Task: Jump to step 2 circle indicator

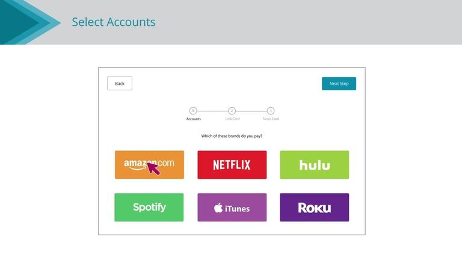Action: coord(232,111)
